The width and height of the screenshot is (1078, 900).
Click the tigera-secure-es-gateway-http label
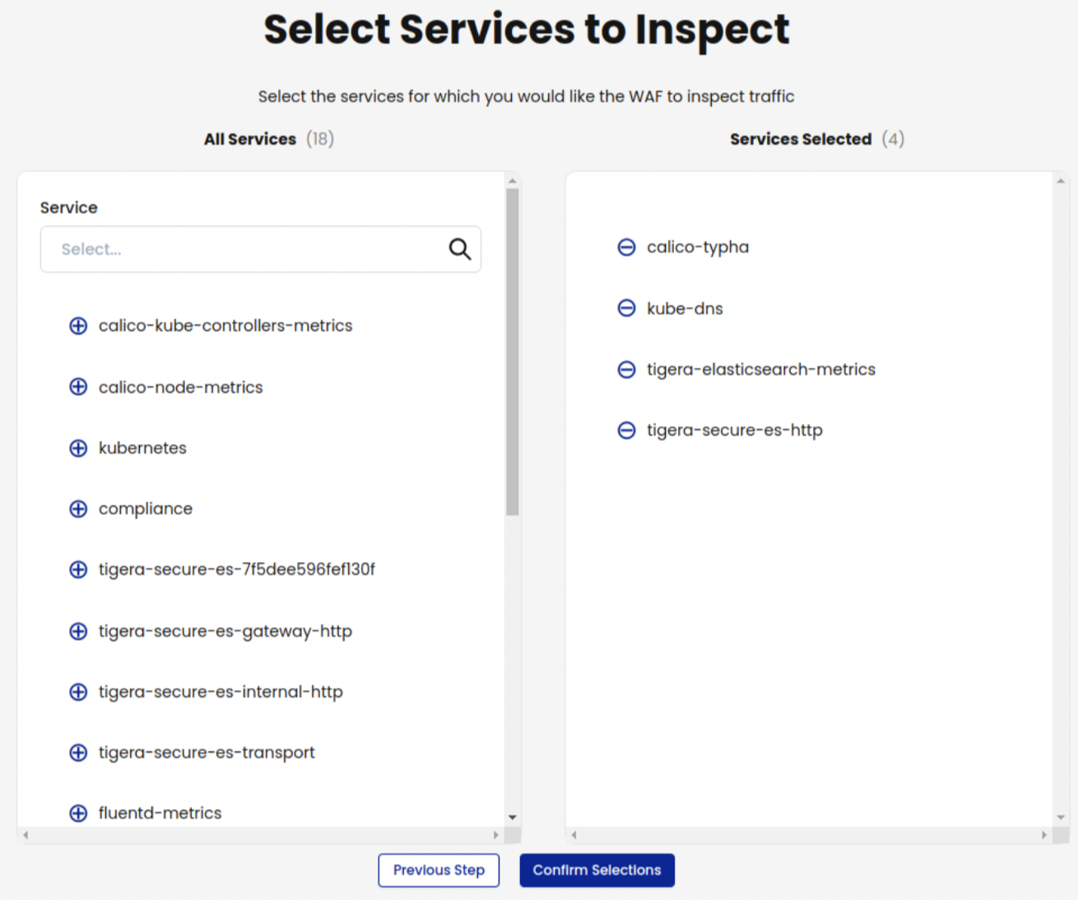[x=225, y=631]
